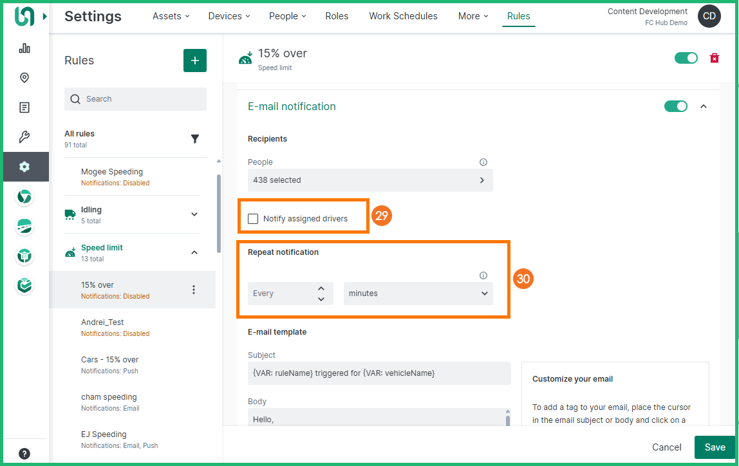The width and height of the screenshot is (739, 466).
Task: Open the help question mark icon
Action: pyautogui.click(x=24, y=453)
